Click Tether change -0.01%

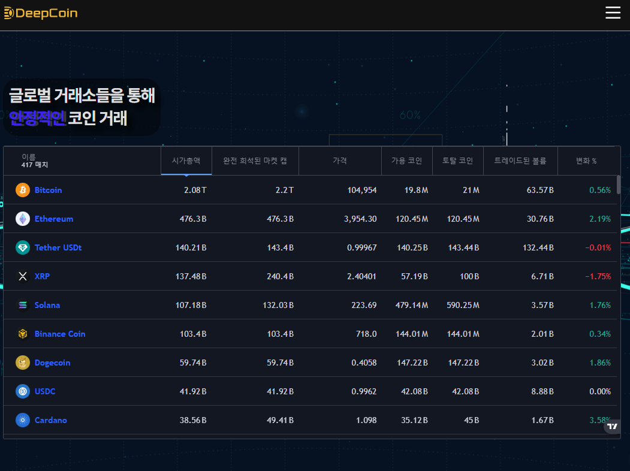click(x=598, y=247)
